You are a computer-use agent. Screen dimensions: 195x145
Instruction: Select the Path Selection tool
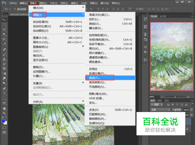4,98
